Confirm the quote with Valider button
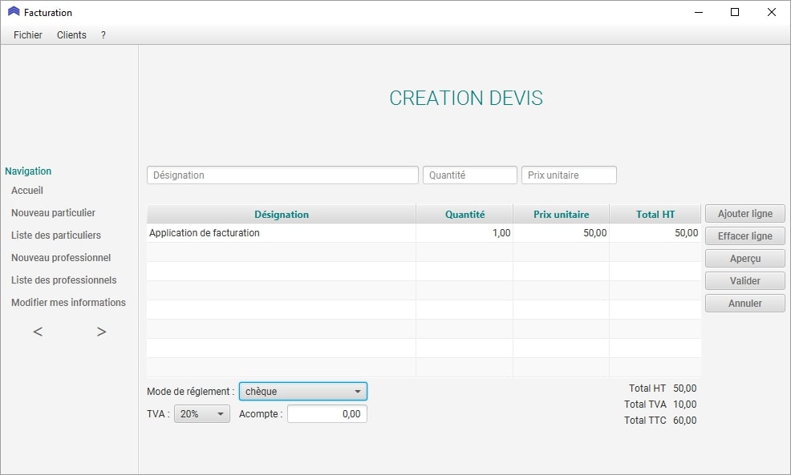Screen dimensions: 791x475 [x=744, y=281]
